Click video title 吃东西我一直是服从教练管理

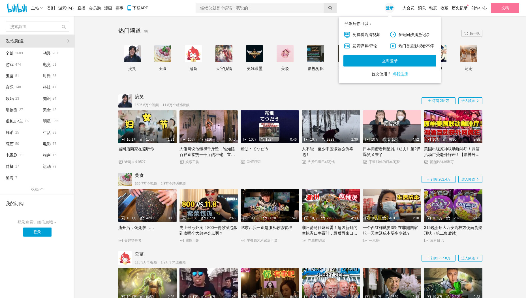pos(266,228)
